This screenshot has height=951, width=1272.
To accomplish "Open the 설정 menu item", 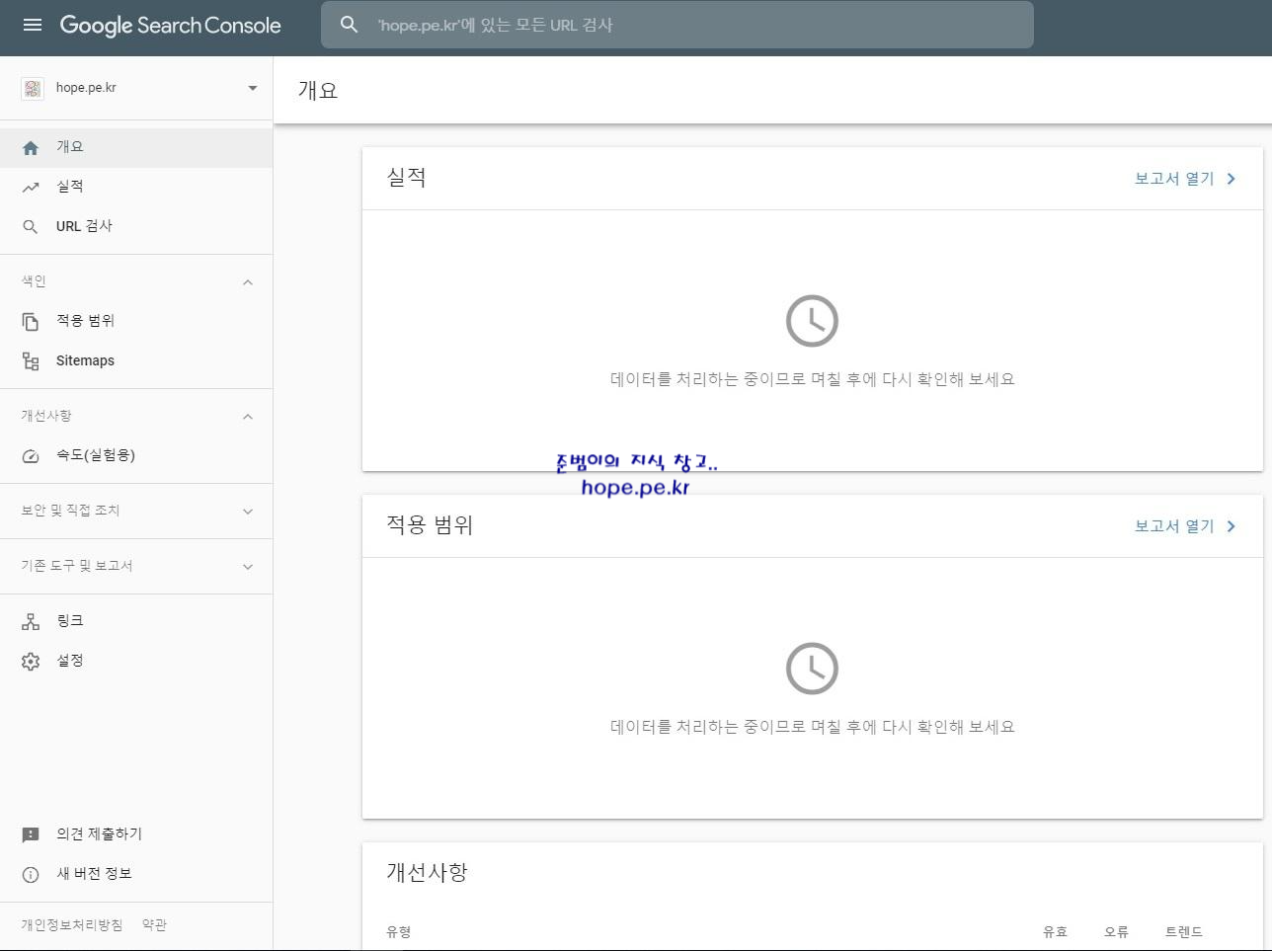I will pyautogui.click(x=136, y=661).
